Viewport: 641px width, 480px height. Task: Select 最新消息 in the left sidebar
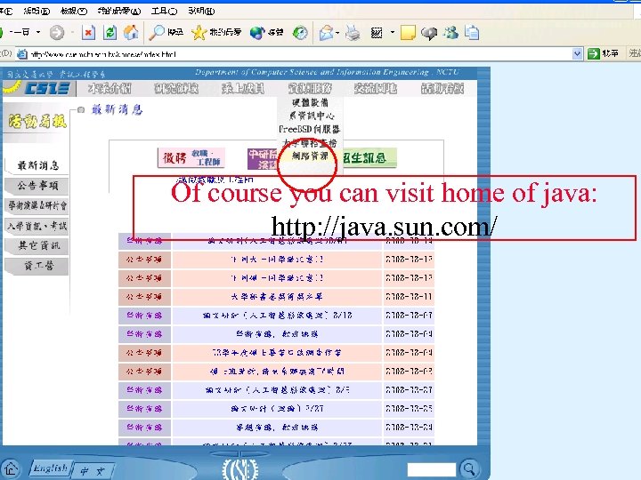click(x=37, y=165)
